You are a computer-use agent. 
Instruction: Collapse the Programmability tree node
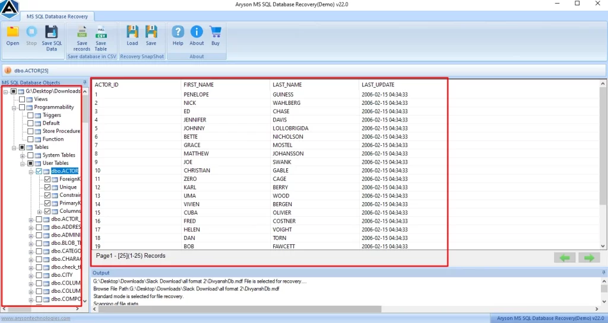14,107
